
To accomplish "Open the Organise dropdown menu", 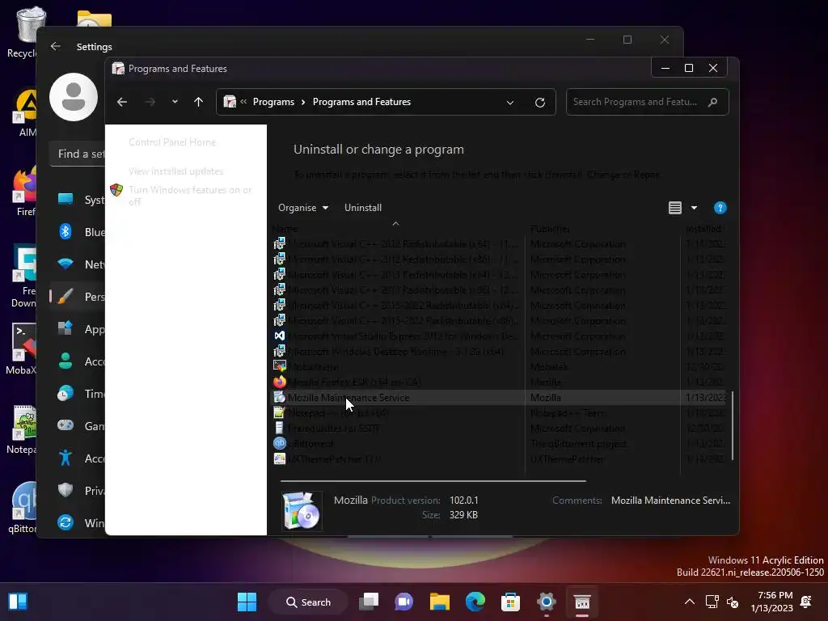I will [x=303, y=208].
